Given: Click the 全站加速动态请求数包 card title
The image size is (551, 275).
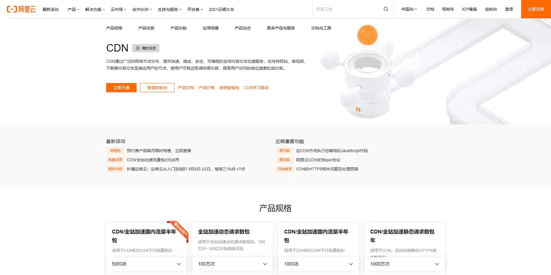Looking at the screenshot, I should (x=224, y=232).
